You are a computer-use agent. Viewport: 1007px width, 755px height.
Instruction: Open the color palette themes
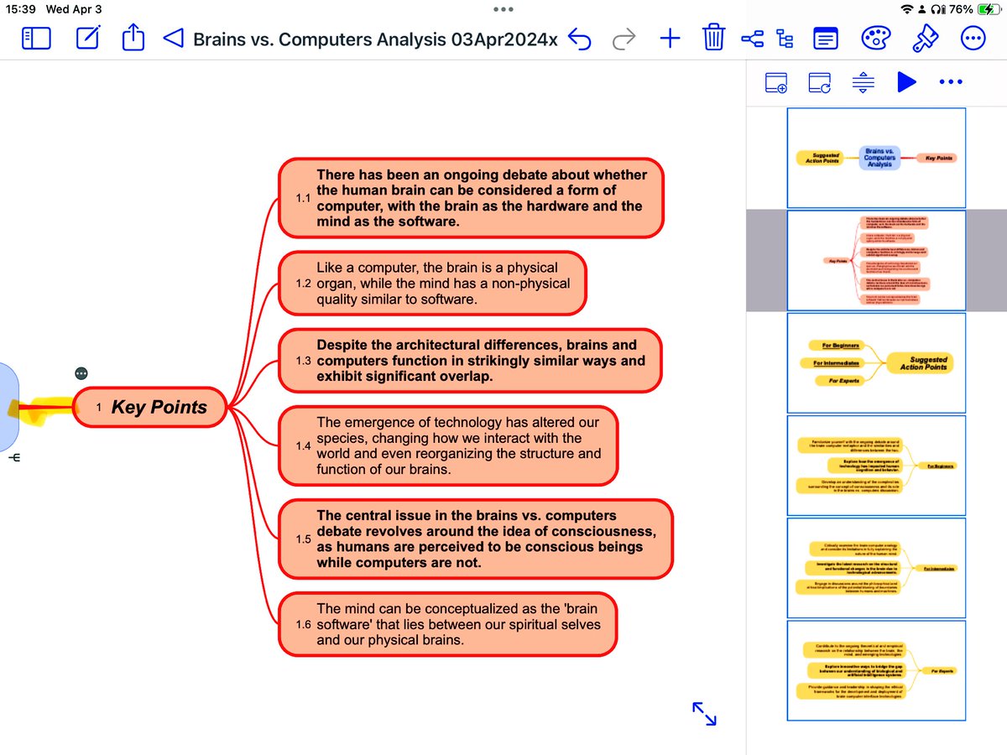pos(876,39)
